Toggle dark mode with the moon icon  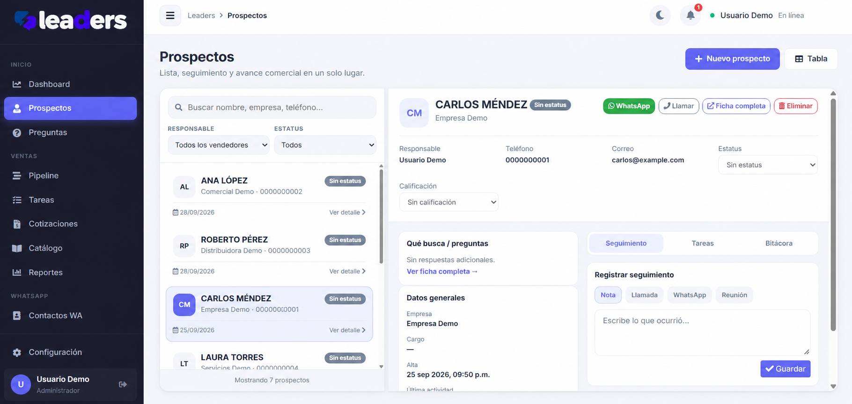coord(660,15)
